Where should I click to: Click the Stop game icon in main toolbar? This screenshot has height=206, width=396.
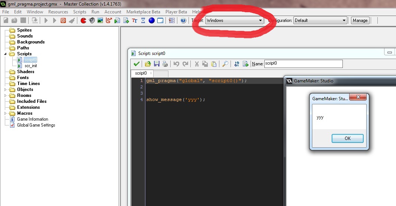click(x=63, y=20)
